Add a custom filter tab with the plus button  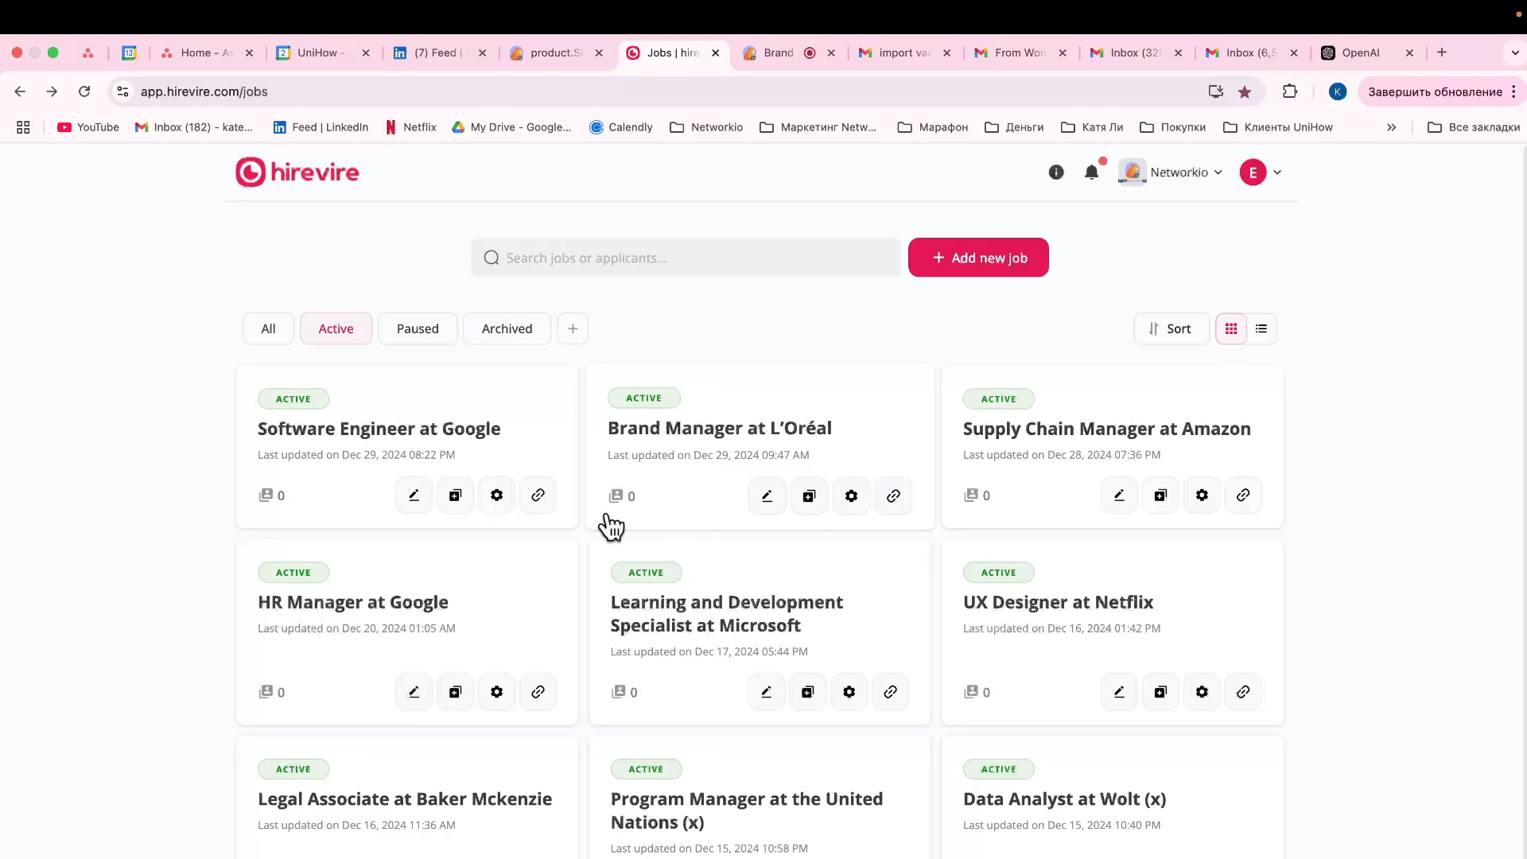(x=573, y=329)
